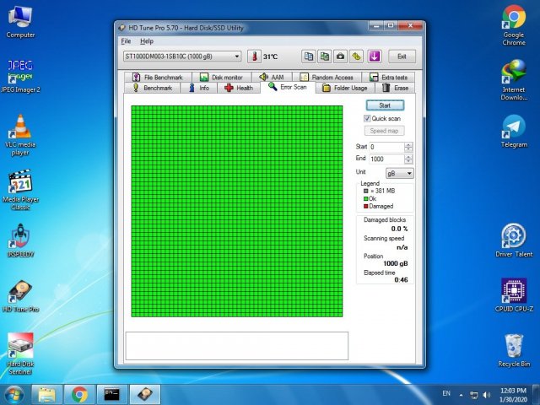The image size is (540, 405).
Task: Open Telegram desktop shortcut
Action: [514, 127]
